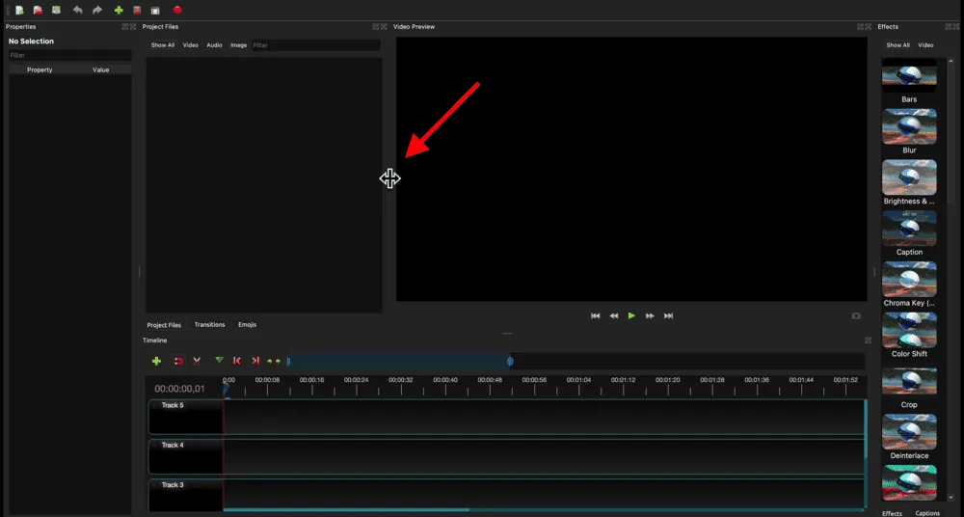Jump to the previous marker
The width and height of the screenshot is (964, 517).
237,361
